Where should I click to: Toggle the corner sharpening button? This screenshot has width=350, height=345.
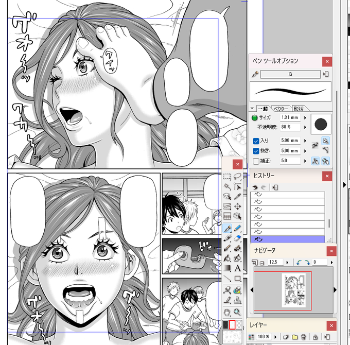[325, 150]
